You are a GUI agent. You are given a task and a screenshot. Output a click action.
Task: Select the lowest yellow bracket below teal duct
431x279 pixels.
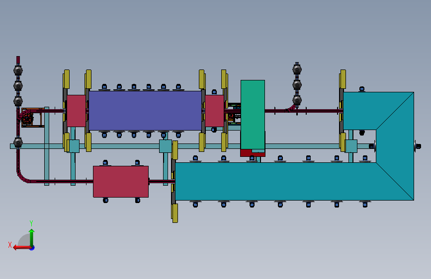(x=175, y=213)
